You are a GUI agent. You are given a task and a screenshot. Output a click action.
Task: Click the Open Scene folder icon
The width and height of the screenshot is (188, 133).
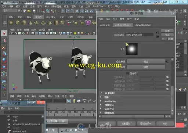click(x=29, y=11)
